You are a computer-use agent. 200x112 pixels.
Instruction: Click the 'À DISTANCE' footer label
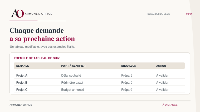click(170, 105)
